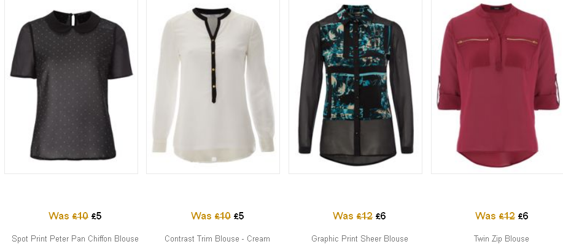563x247 pixels.
Task: Select the £5 price of Spot Print blouse
Action: pos(96,216)
